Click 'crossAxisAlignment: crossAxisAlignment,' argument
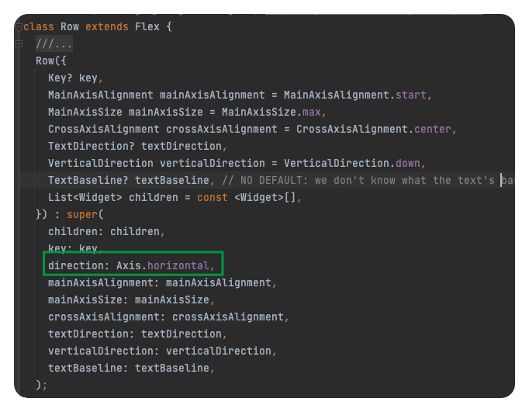This screenshot has width=529, height=412. (x=168, y=317)
